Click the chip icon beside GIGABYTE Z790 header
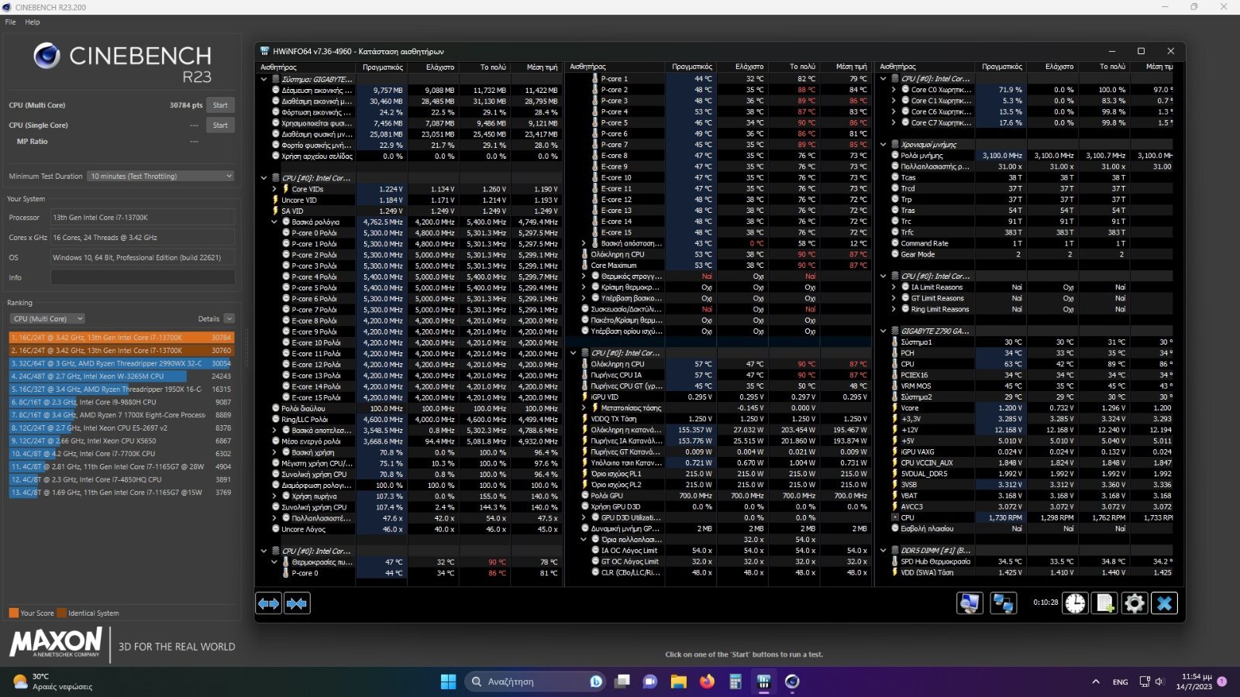The width and height of the screenshot is (1240, 697). (895, 331)
